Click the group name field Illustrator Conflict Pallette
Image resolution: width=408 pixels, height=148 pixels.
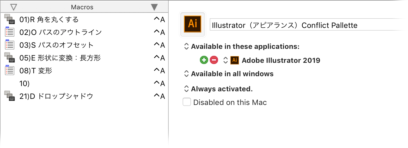pyautogui.click(x=309, y=25)
